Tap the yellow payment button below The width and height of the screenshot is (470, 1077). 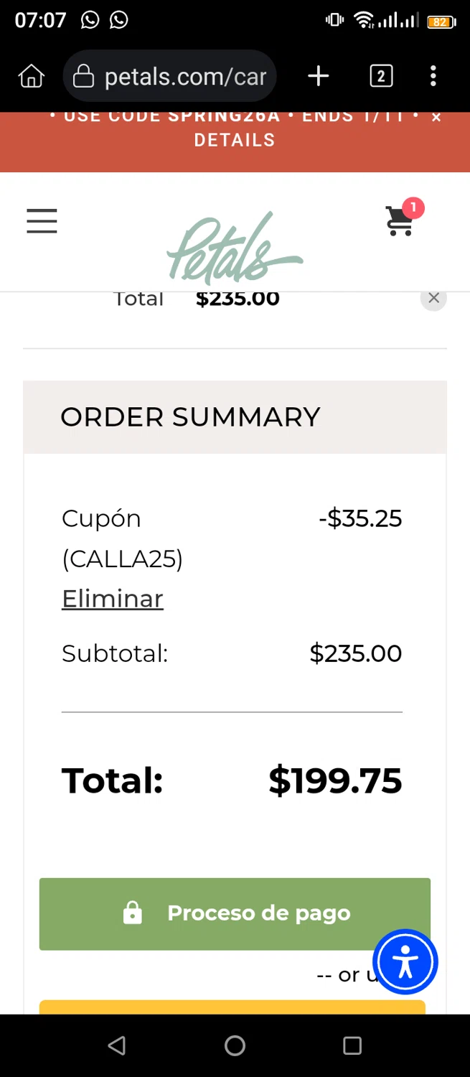coord(232,1007)
